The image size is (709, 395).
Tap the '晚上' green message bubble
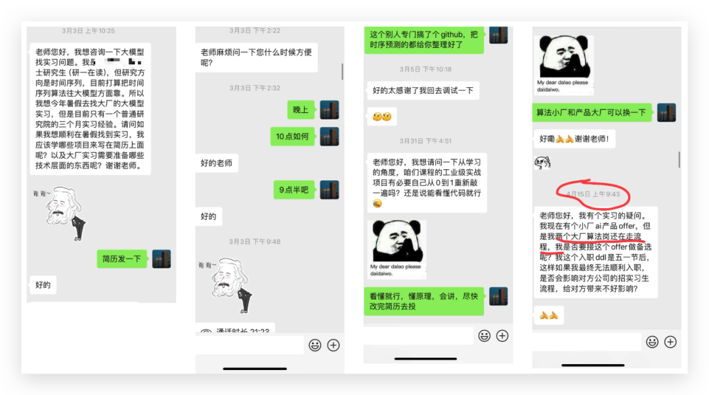[x=301, y=109]
